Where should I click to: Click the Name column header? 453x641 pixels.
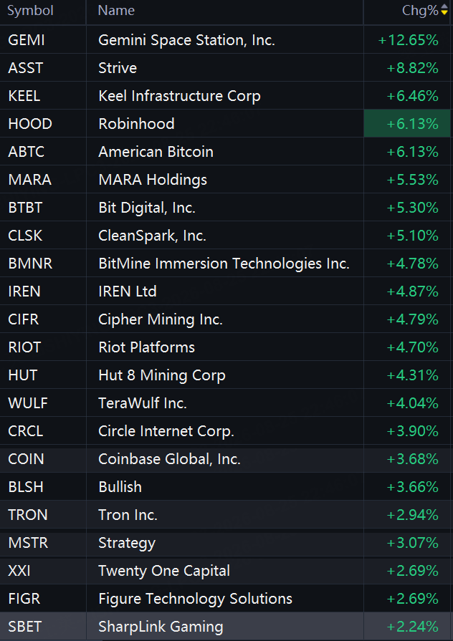coord(116,10)
